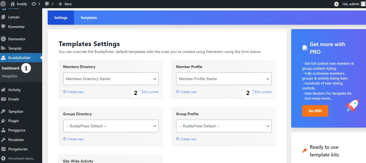Click Create new under Members Directory

coord(73,92)
